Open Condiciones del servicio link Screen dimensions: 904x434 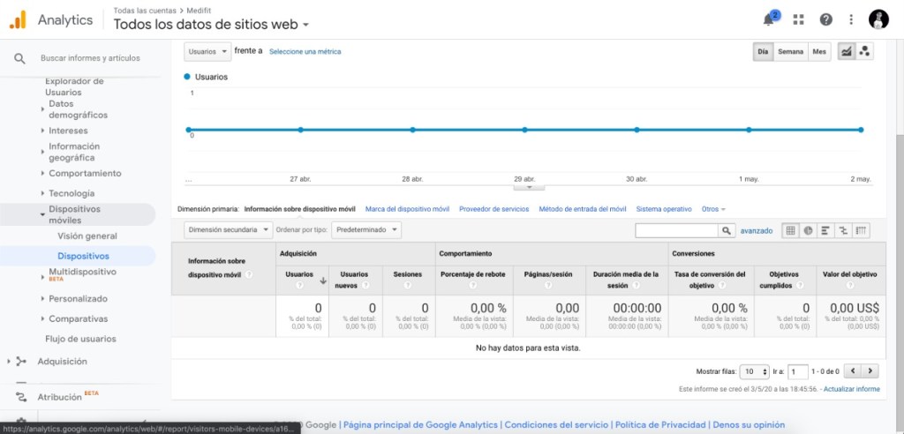(556, 425)
